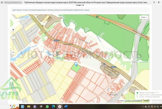Open Word from the taskbar
This screenshot has width=162, height=109.
(66, 106)
